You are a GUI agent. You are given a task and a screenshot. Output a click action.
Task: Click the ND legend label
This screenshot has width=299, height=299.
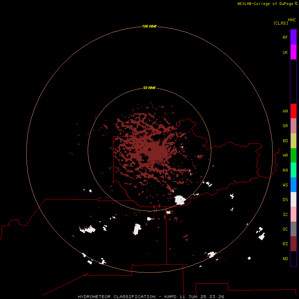[x=285, y=259]
